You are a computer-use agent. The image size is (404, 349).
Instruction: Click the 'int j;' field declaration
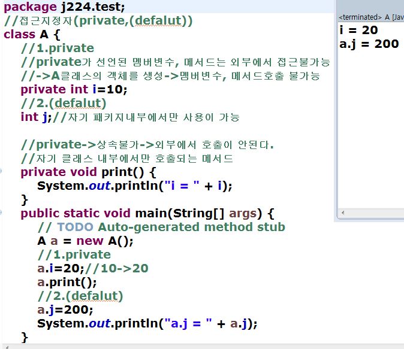click(37, 117)
